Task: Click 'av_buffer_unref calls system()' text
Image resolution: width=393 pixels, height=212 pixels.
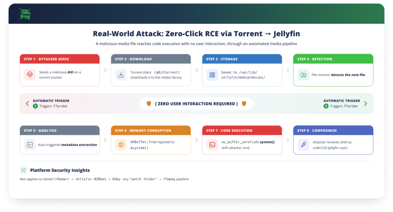Action: tap(248, 145)
